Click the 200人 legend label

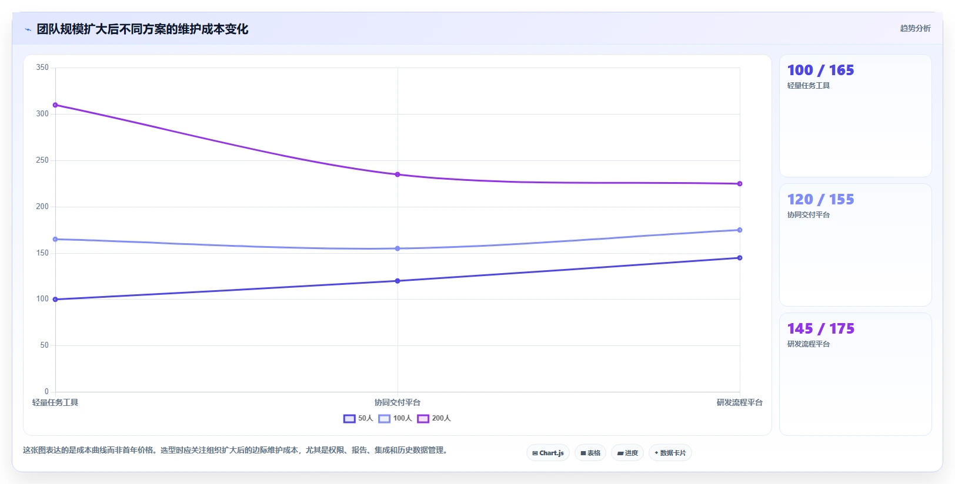click(x=441, y=418)
